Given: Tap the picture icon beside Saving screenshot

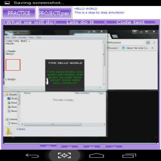Looking at the screenshot, I should coord(7,3).
